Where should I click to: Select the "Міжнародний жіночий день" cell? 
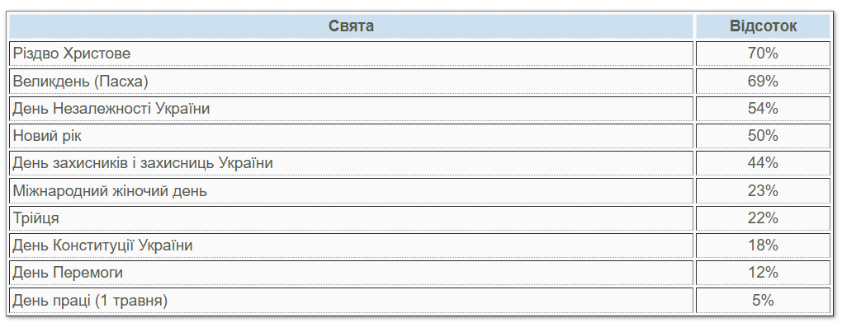coord(110,191)
